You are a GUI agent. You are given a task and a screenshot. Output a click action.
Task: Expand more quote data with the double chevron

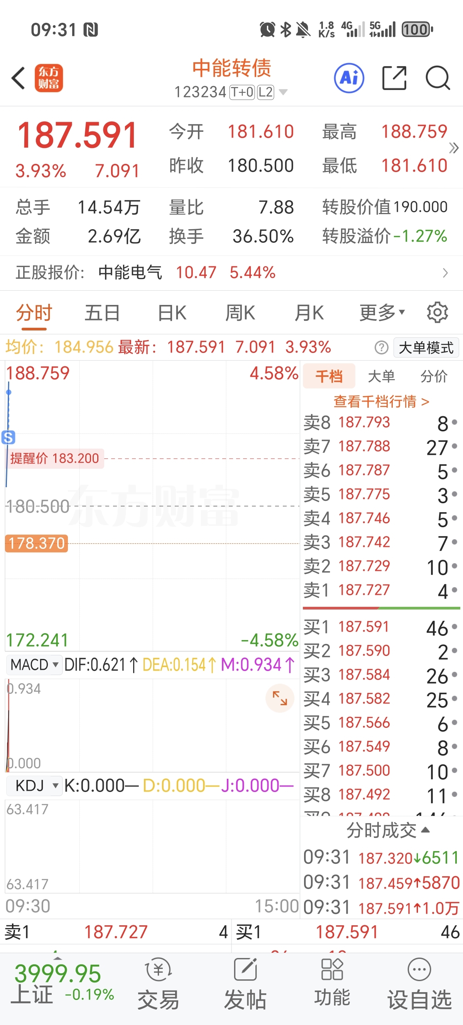[453, 148]
